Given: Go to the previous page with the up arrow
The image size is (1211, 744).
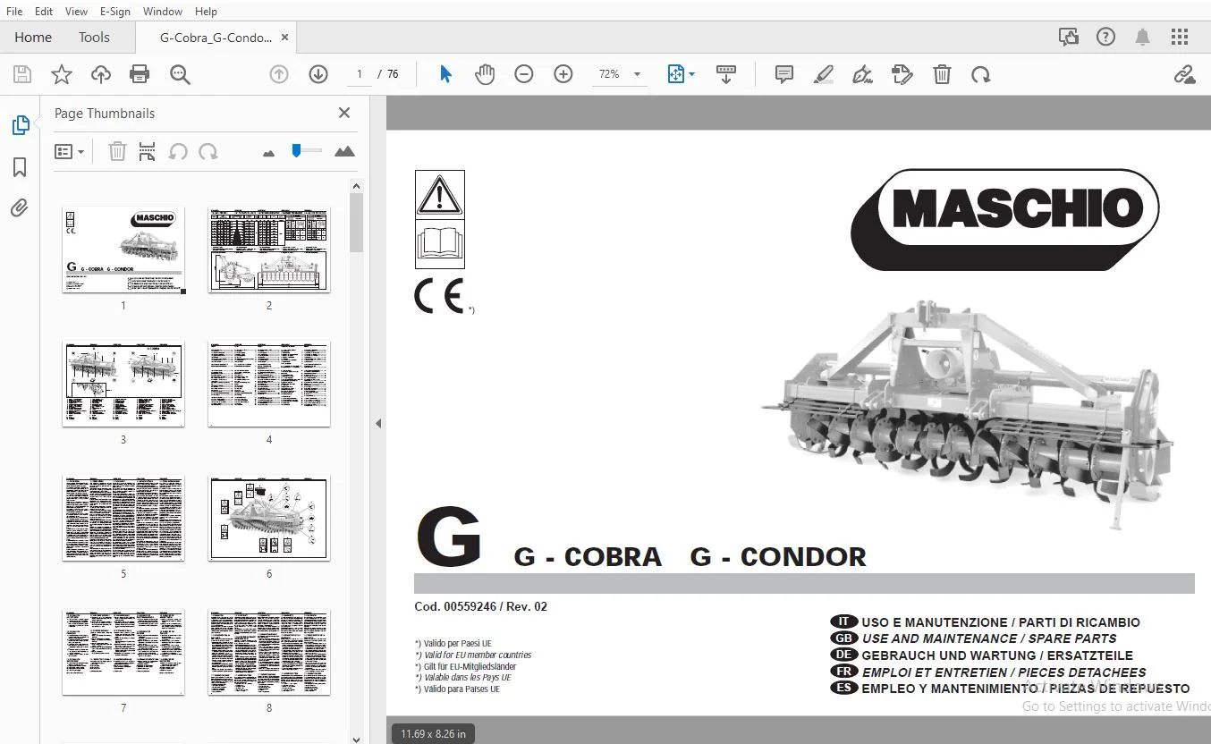Looking at the screenshot, I should [x=279, y=74].
